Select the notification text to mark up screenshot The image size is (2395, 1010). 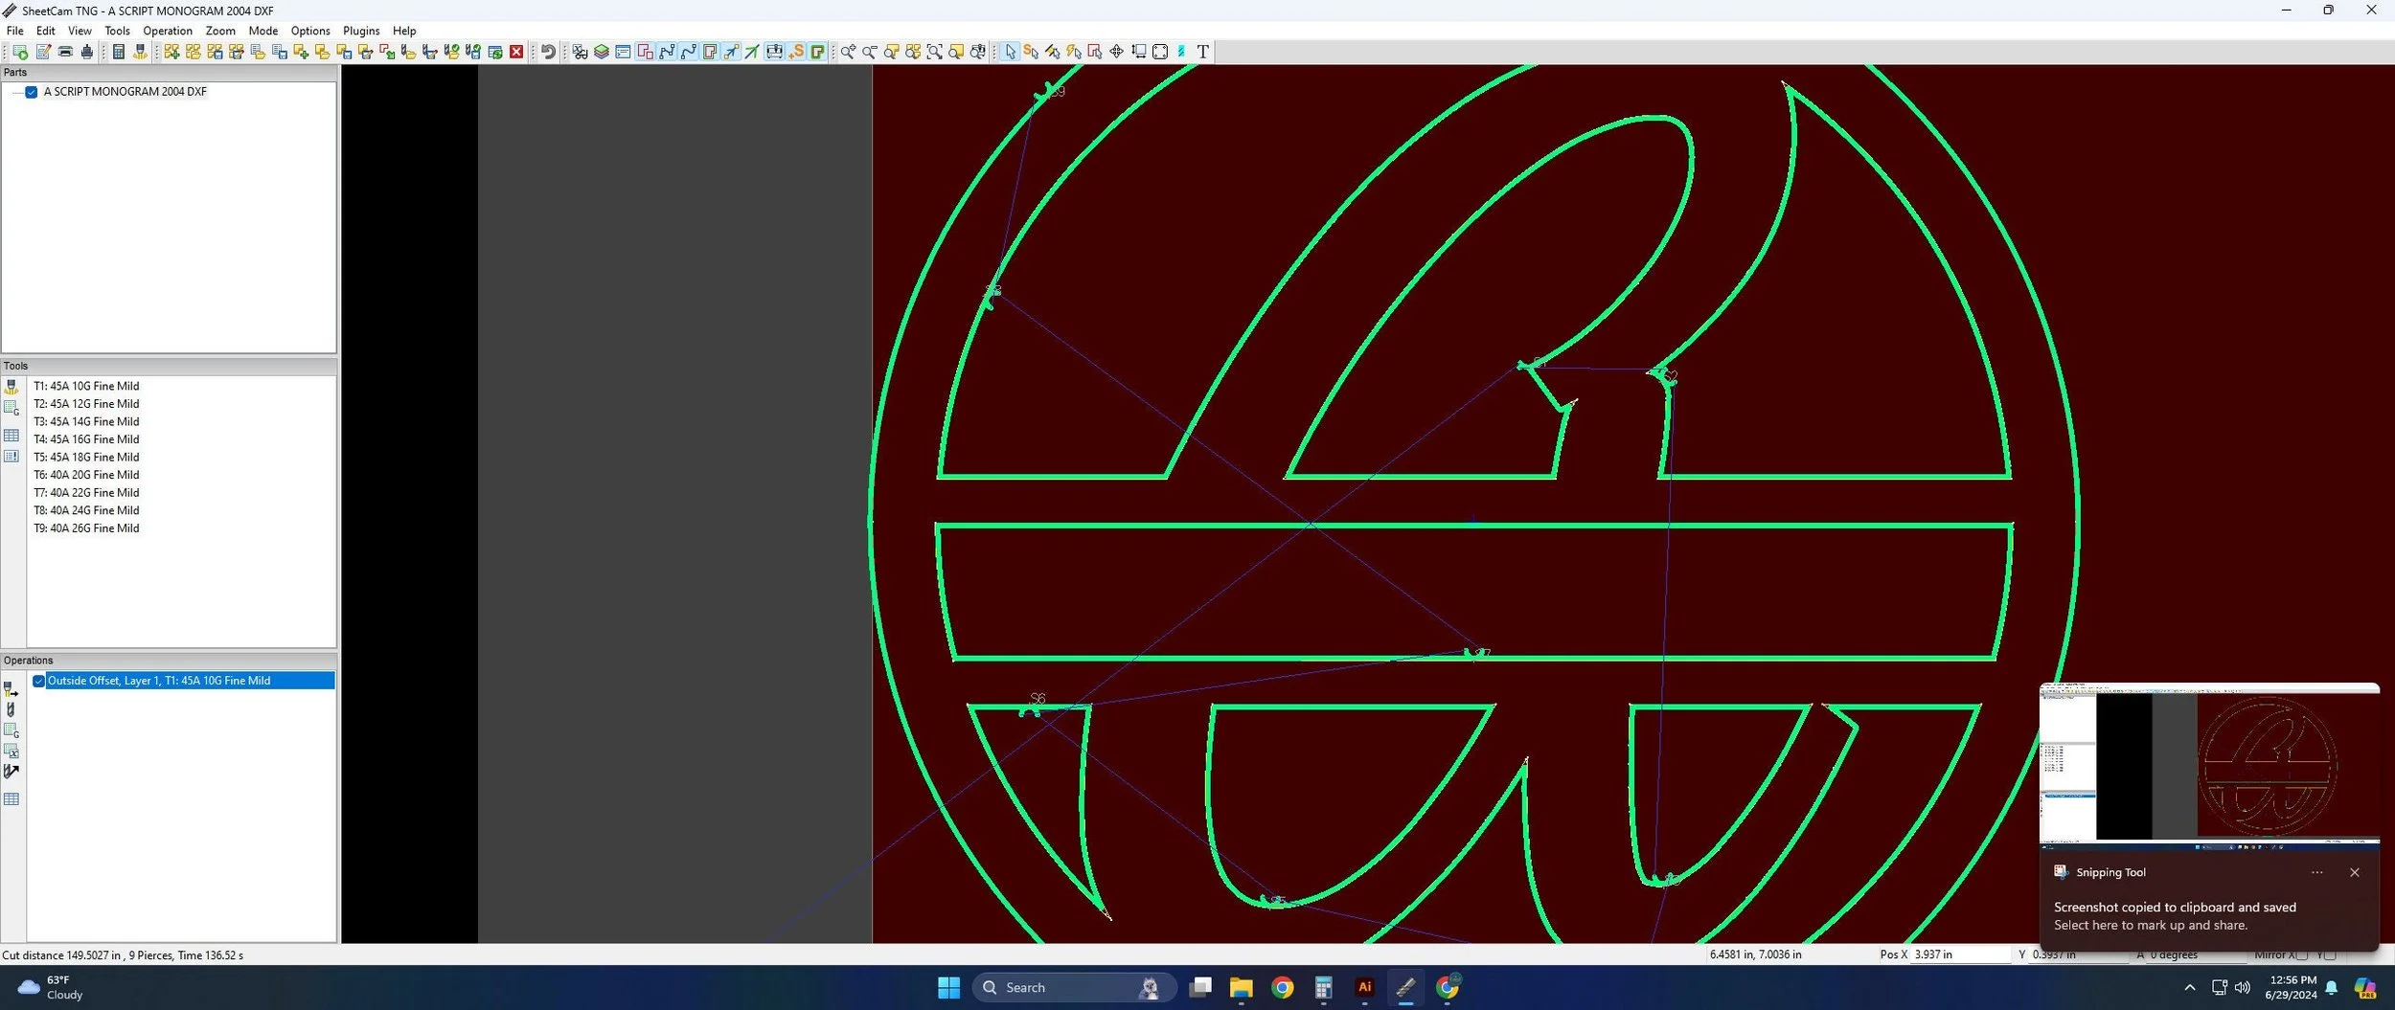[2150, 925]
